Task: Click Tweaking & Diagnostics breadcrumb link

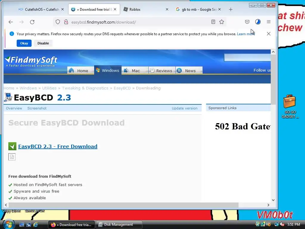Action: [85, 88]
